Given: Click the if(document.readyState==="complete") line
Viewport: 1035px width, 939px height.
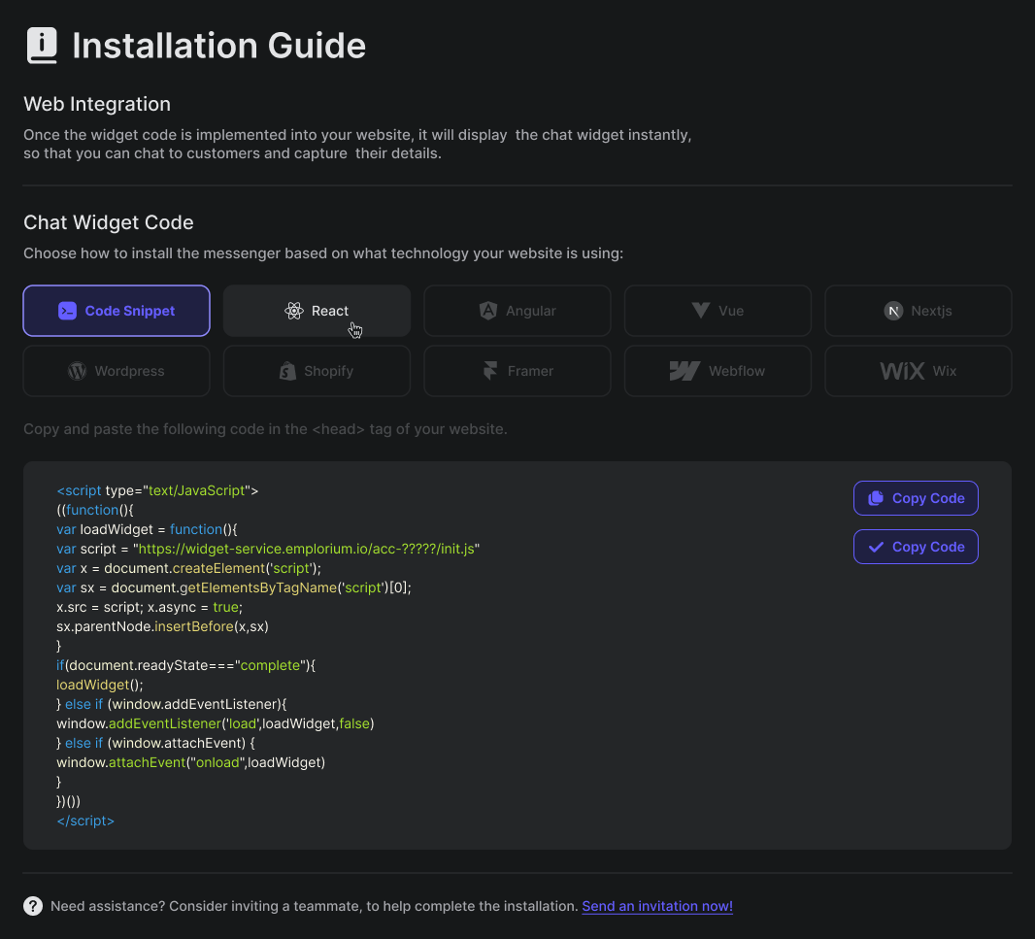Looking at the screenshot, I should pyautogui.click(x=186, y=665).
